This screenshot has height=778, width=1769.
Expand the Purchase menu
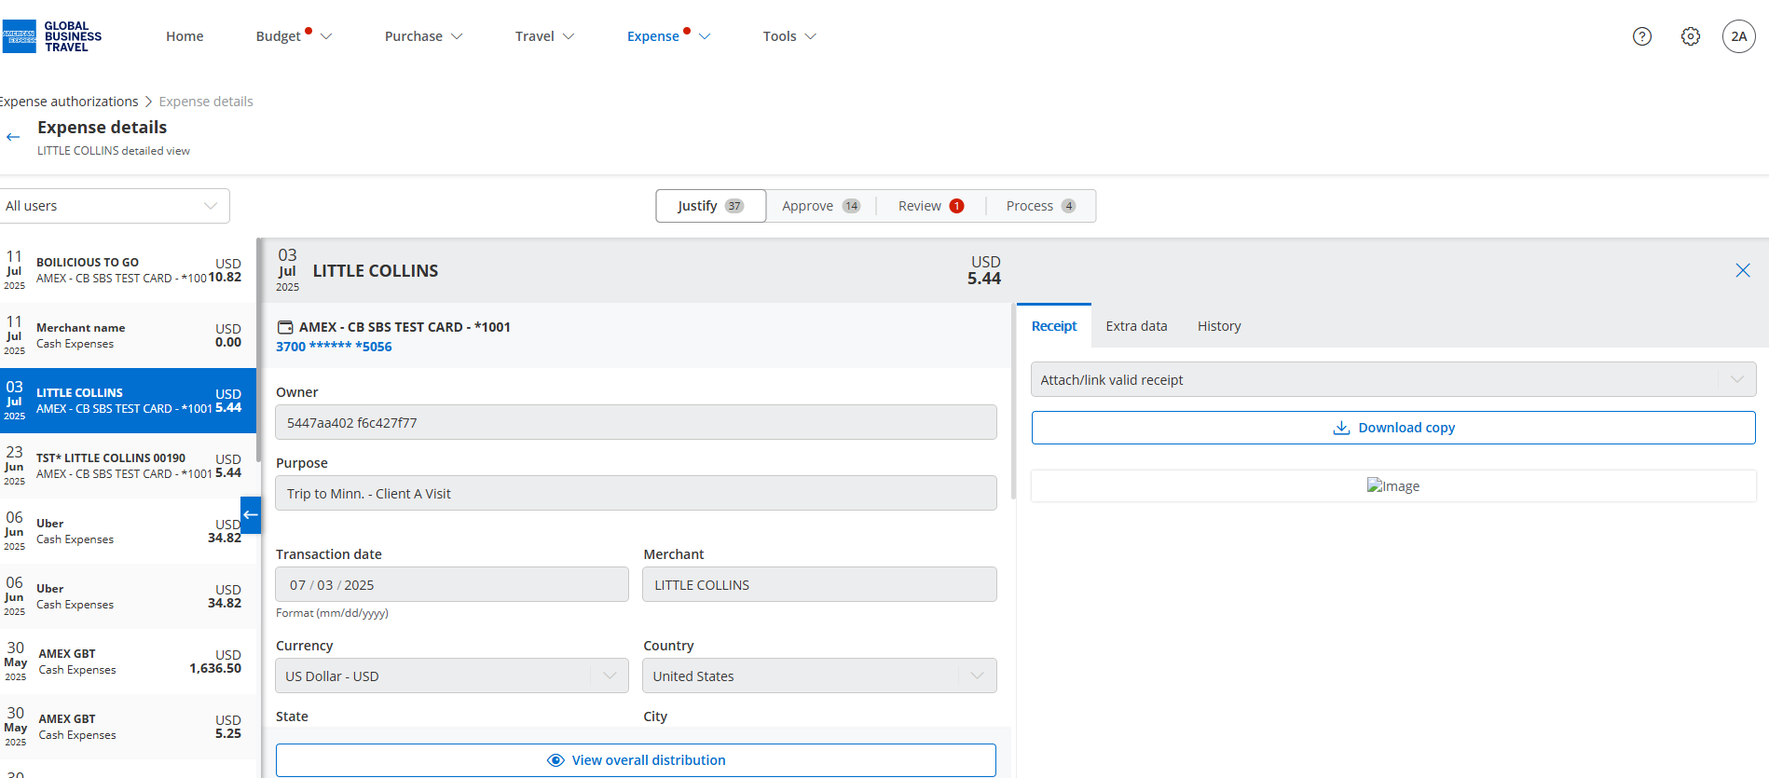click(x=424, y=36)
